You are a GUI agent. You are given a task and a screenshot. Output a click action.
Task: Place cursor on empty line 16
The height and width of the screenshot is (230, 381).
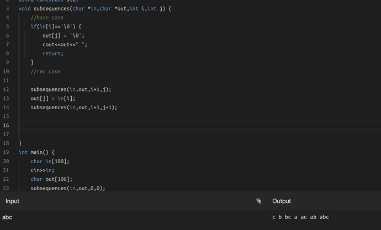click(199, 125)
